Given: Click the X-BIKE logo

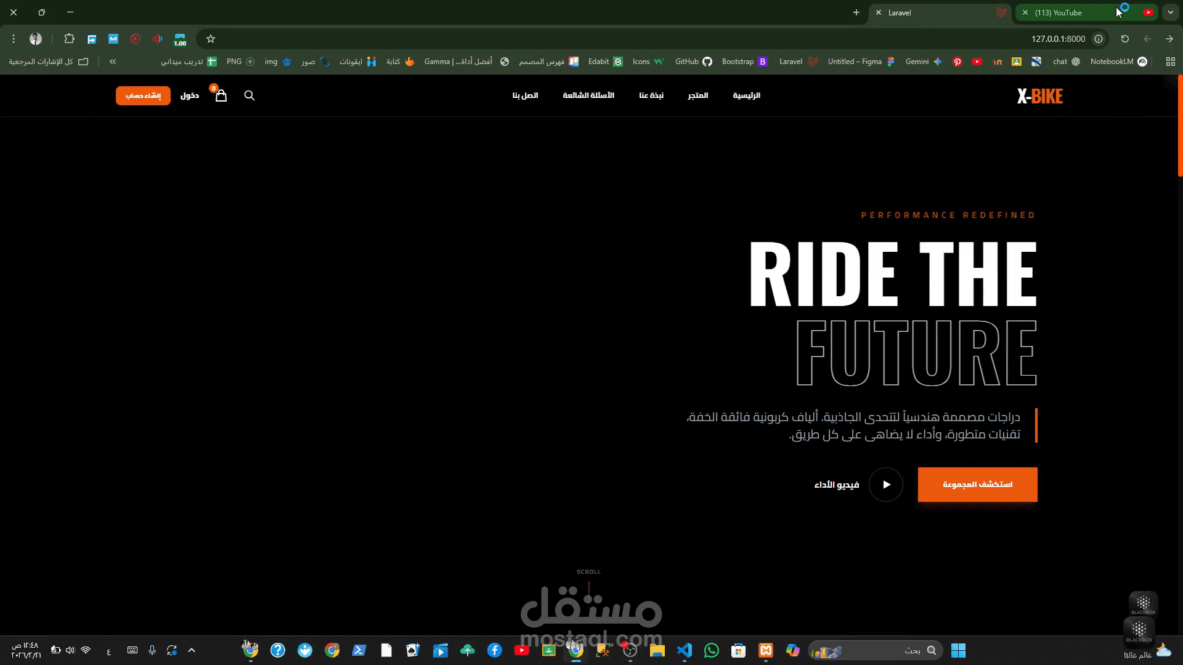Looking at the screenshot, I should tap(1040, 96).
